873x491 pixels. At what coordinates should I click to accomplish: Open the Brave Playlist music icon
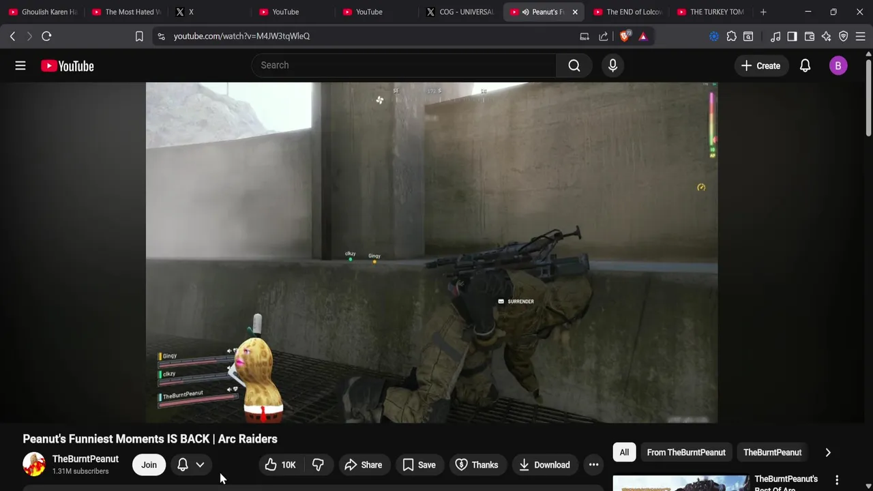click(775, 36)
